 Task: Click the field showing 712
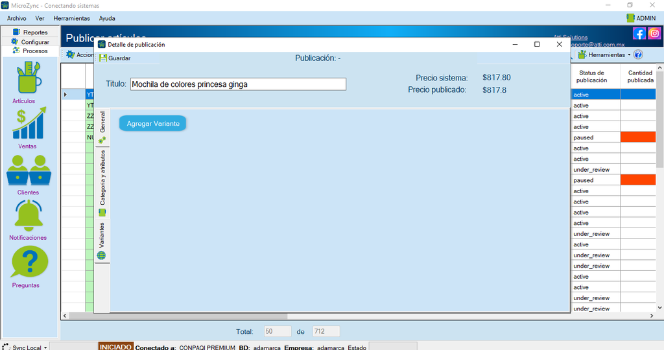[x=326, y=331]
